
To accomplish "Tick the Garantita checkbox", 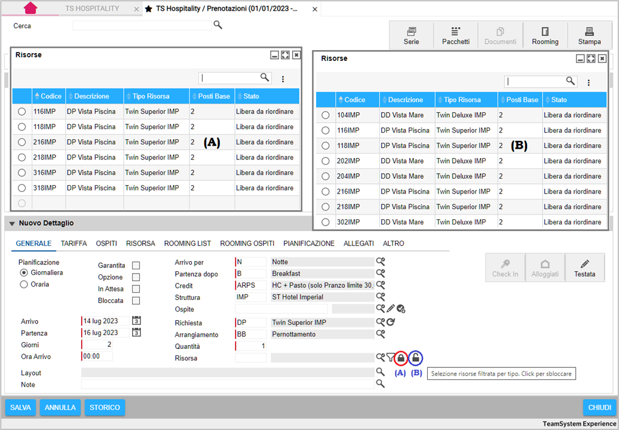I will [x=136, y=266].
